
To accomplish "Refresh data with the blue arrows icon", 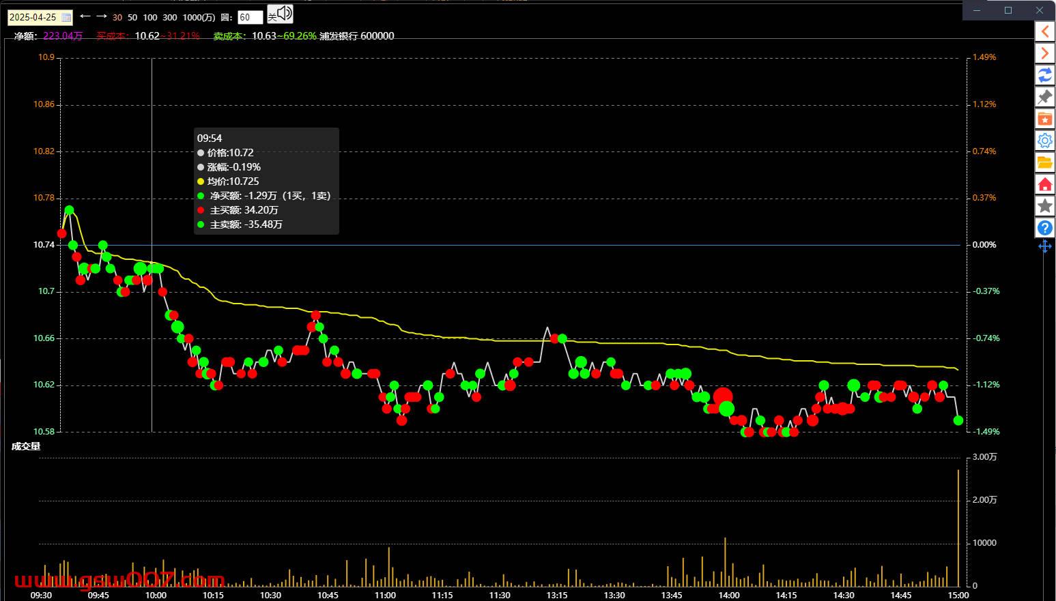I will point(1044,75).
